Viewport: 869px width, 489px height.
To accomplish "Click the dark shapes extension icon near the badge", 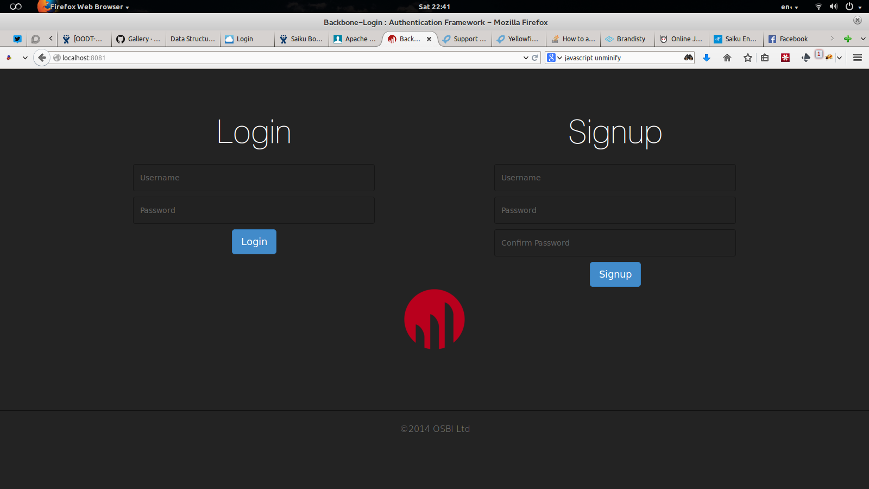I will 806,58.
